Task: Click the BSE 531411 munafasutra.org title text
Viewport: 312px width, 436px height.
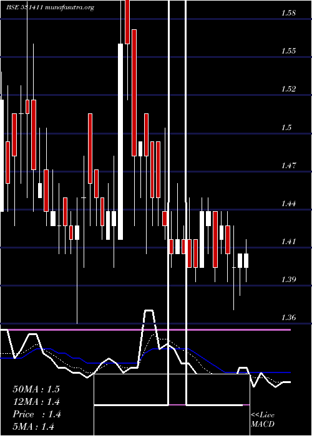Action: click(x=50, y=7)
